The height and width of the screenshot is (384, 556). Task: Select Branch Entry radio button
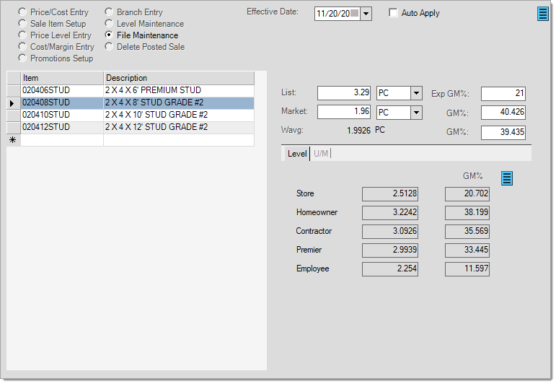[x=109, y=12]
